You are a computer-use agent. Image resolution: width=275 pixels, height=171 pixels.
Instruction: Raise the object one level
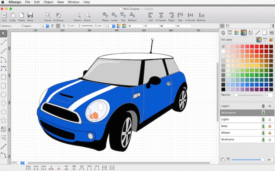click(x=105, y=17)
